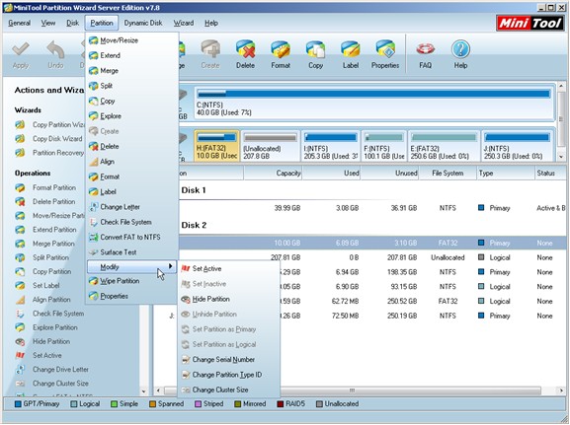Click Set Active icon in the Operations sidebar
Viewport: 570px width, 425px height.
(x=20, y=355)
